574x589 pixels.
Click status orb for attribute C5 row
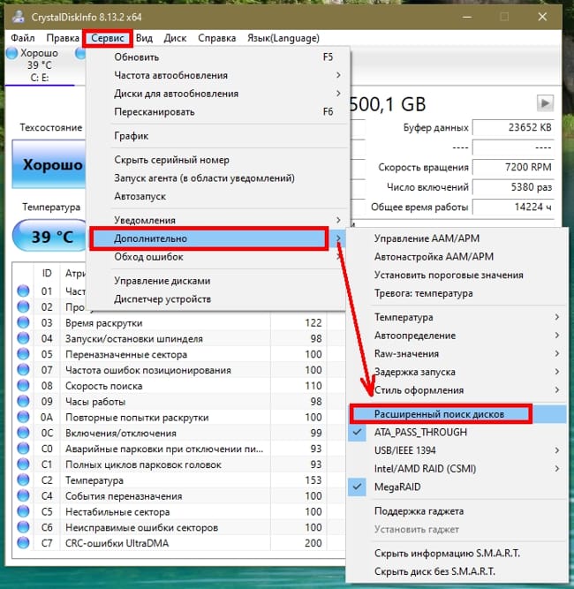click(23, 511)
